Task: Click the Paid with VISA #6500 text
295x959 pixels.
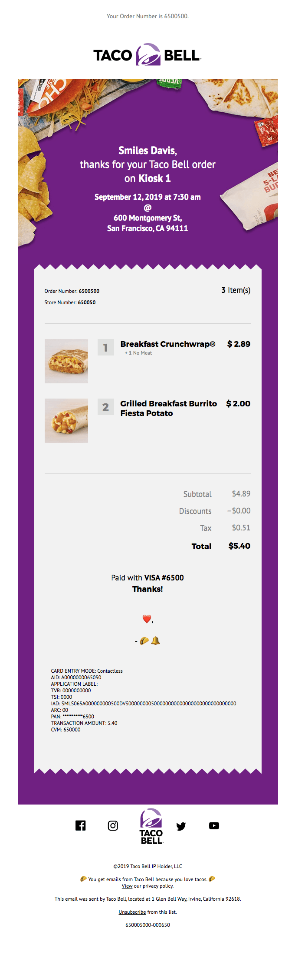Action: coord(147,578)
